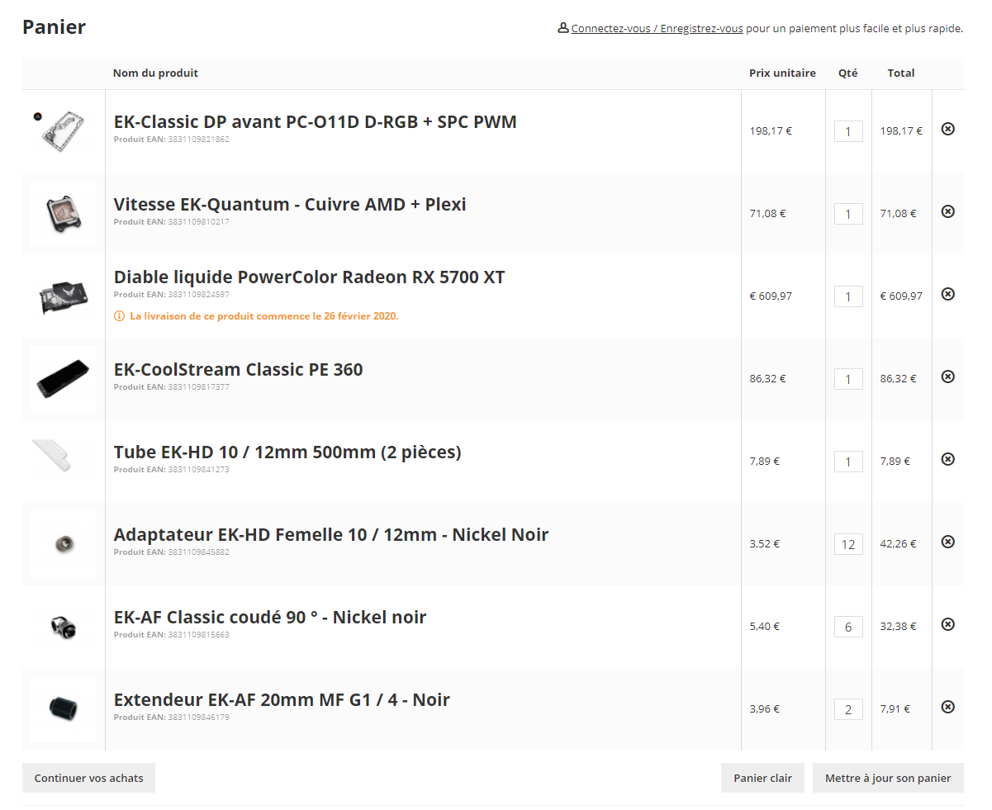This screenshot has height=810, width=992.
Task: Delete EK-AF Classic coudé 90° row
Action: (x=948, y=624)
